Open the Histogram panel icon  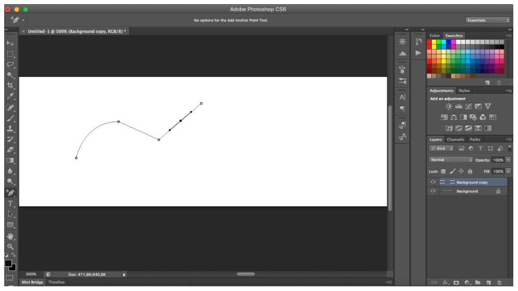[x=403, y=53]
